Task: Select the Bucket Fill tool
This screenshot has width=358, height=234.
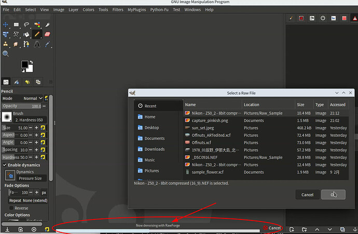Action: click(26, 34)
